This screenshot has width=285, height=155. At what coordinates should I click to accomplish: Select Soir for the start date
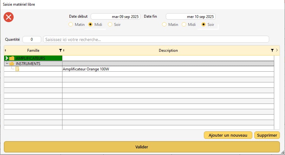coord(110,24)
